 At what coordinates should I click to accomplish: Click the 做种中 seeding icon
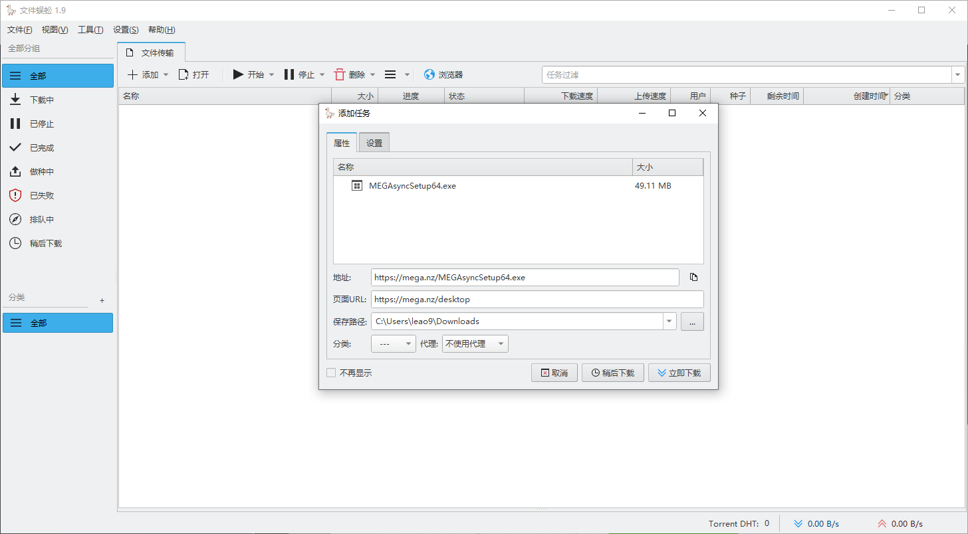tap(15, 171)
